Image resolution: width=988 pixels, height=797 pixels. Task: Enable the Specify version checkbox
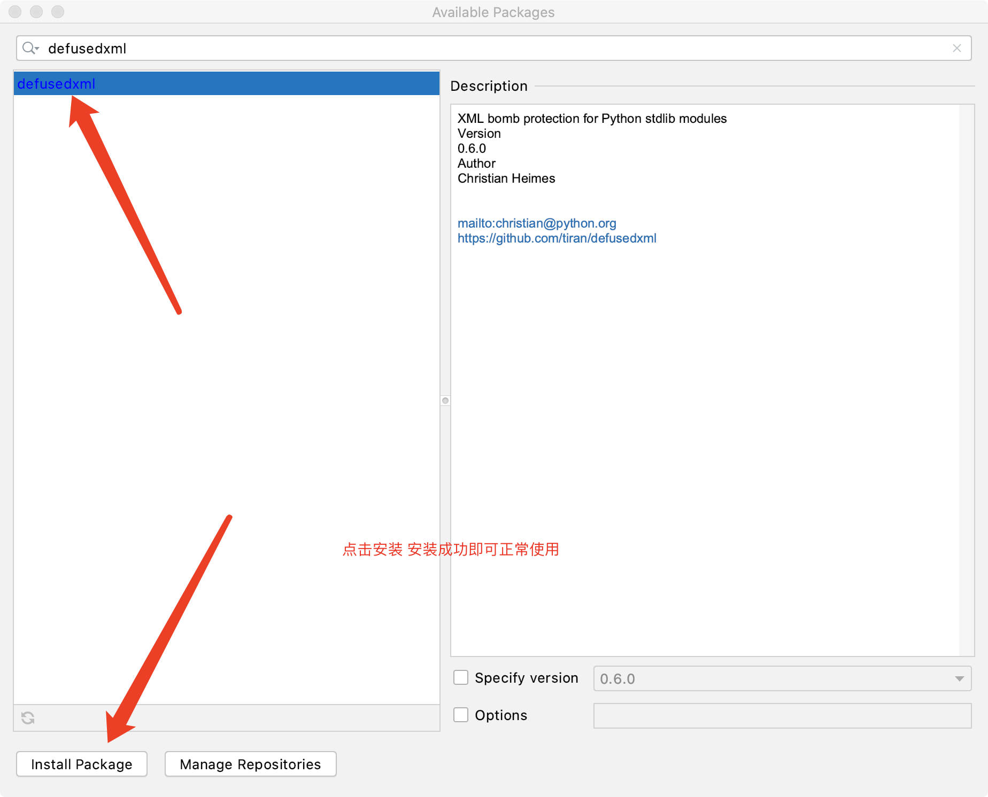click(x=460, y=677)
